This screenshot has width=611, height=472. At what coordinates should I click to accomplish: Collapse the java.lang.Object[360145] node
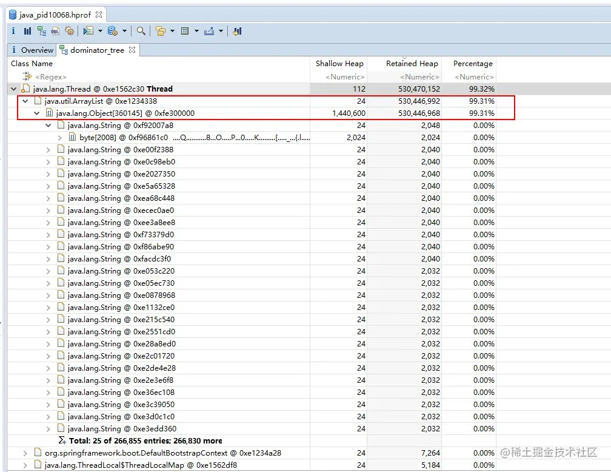(37, 113)
